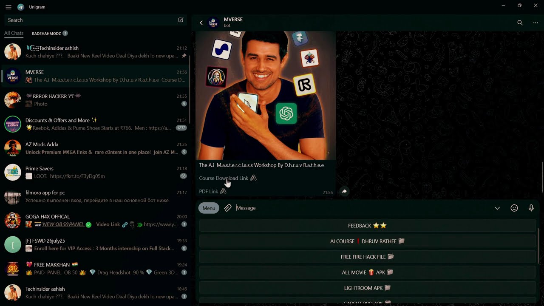Image resolution: width=544 pixels, height=306 pixels.
Task: Open the Dhruv Rathee course image
Action: tap(266, 95)
